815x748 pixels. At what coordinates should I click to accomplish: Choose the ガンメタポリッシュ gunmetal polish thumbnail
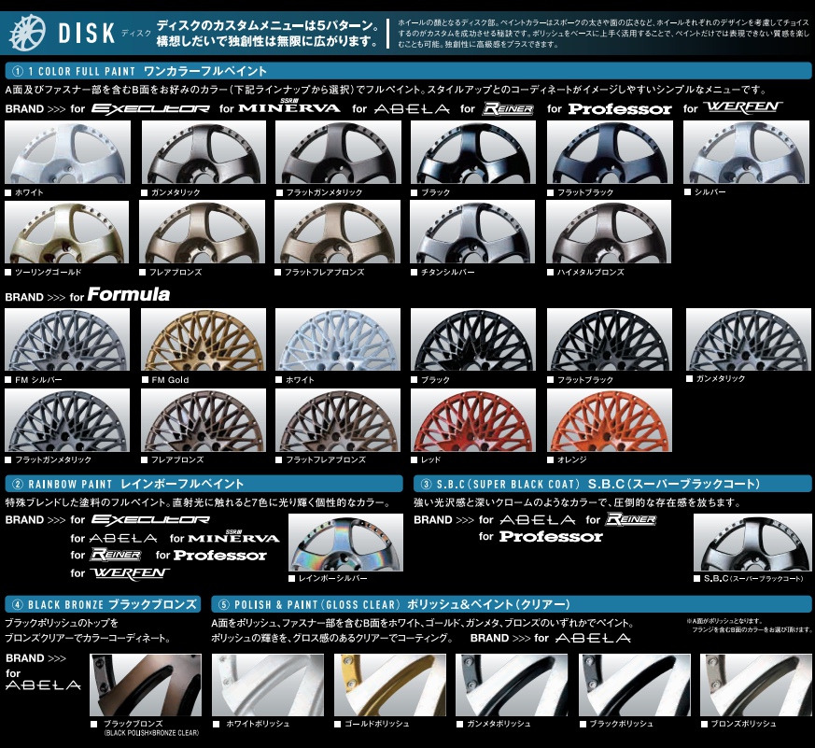pos(512,684)
